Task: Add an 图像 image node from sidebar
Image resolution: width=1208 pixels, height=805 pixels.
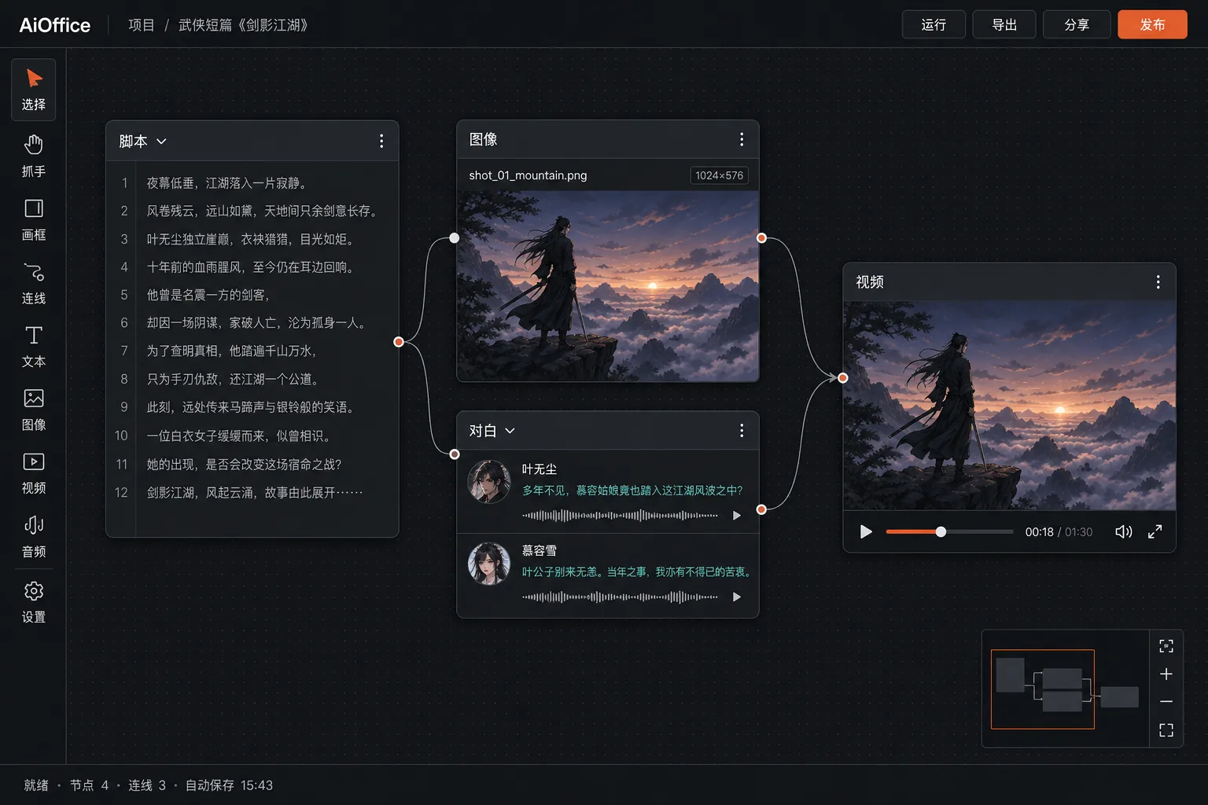Action: 33,410
